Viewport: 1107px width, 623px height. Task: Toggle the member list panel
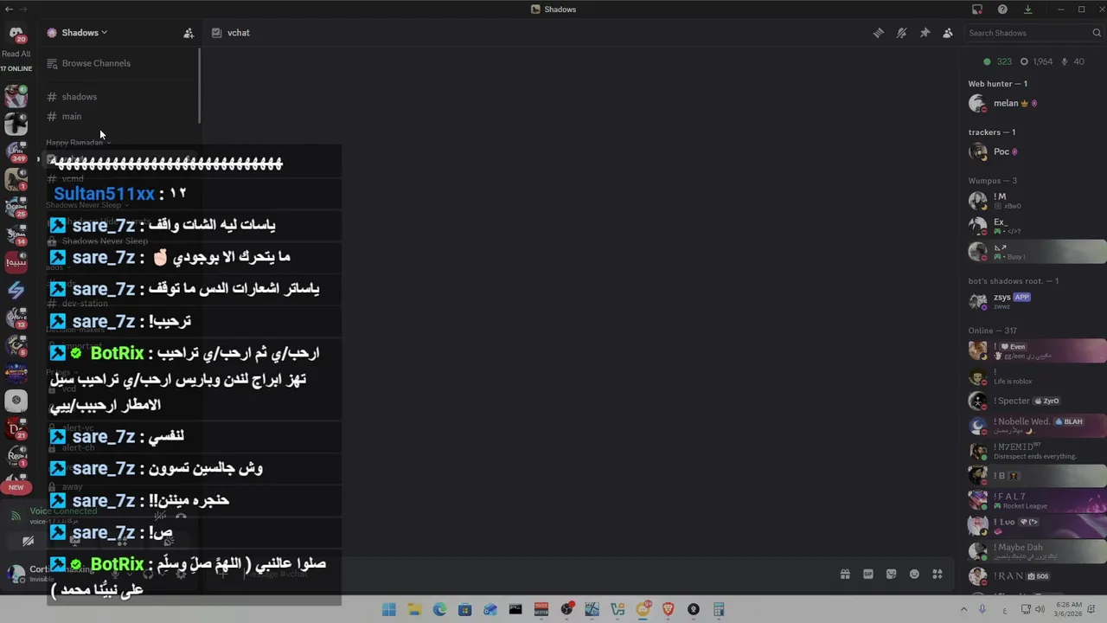(948, 33)
